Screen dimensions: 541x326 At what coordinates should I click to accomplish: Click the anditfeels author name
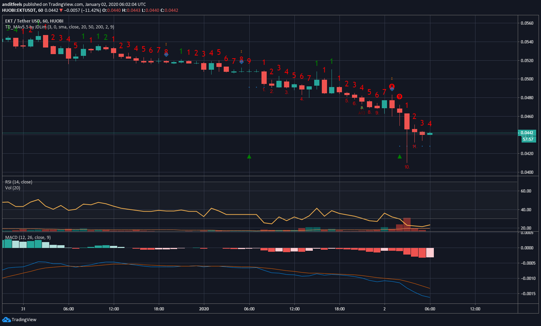pyautogui.click(x=12, y=5)
